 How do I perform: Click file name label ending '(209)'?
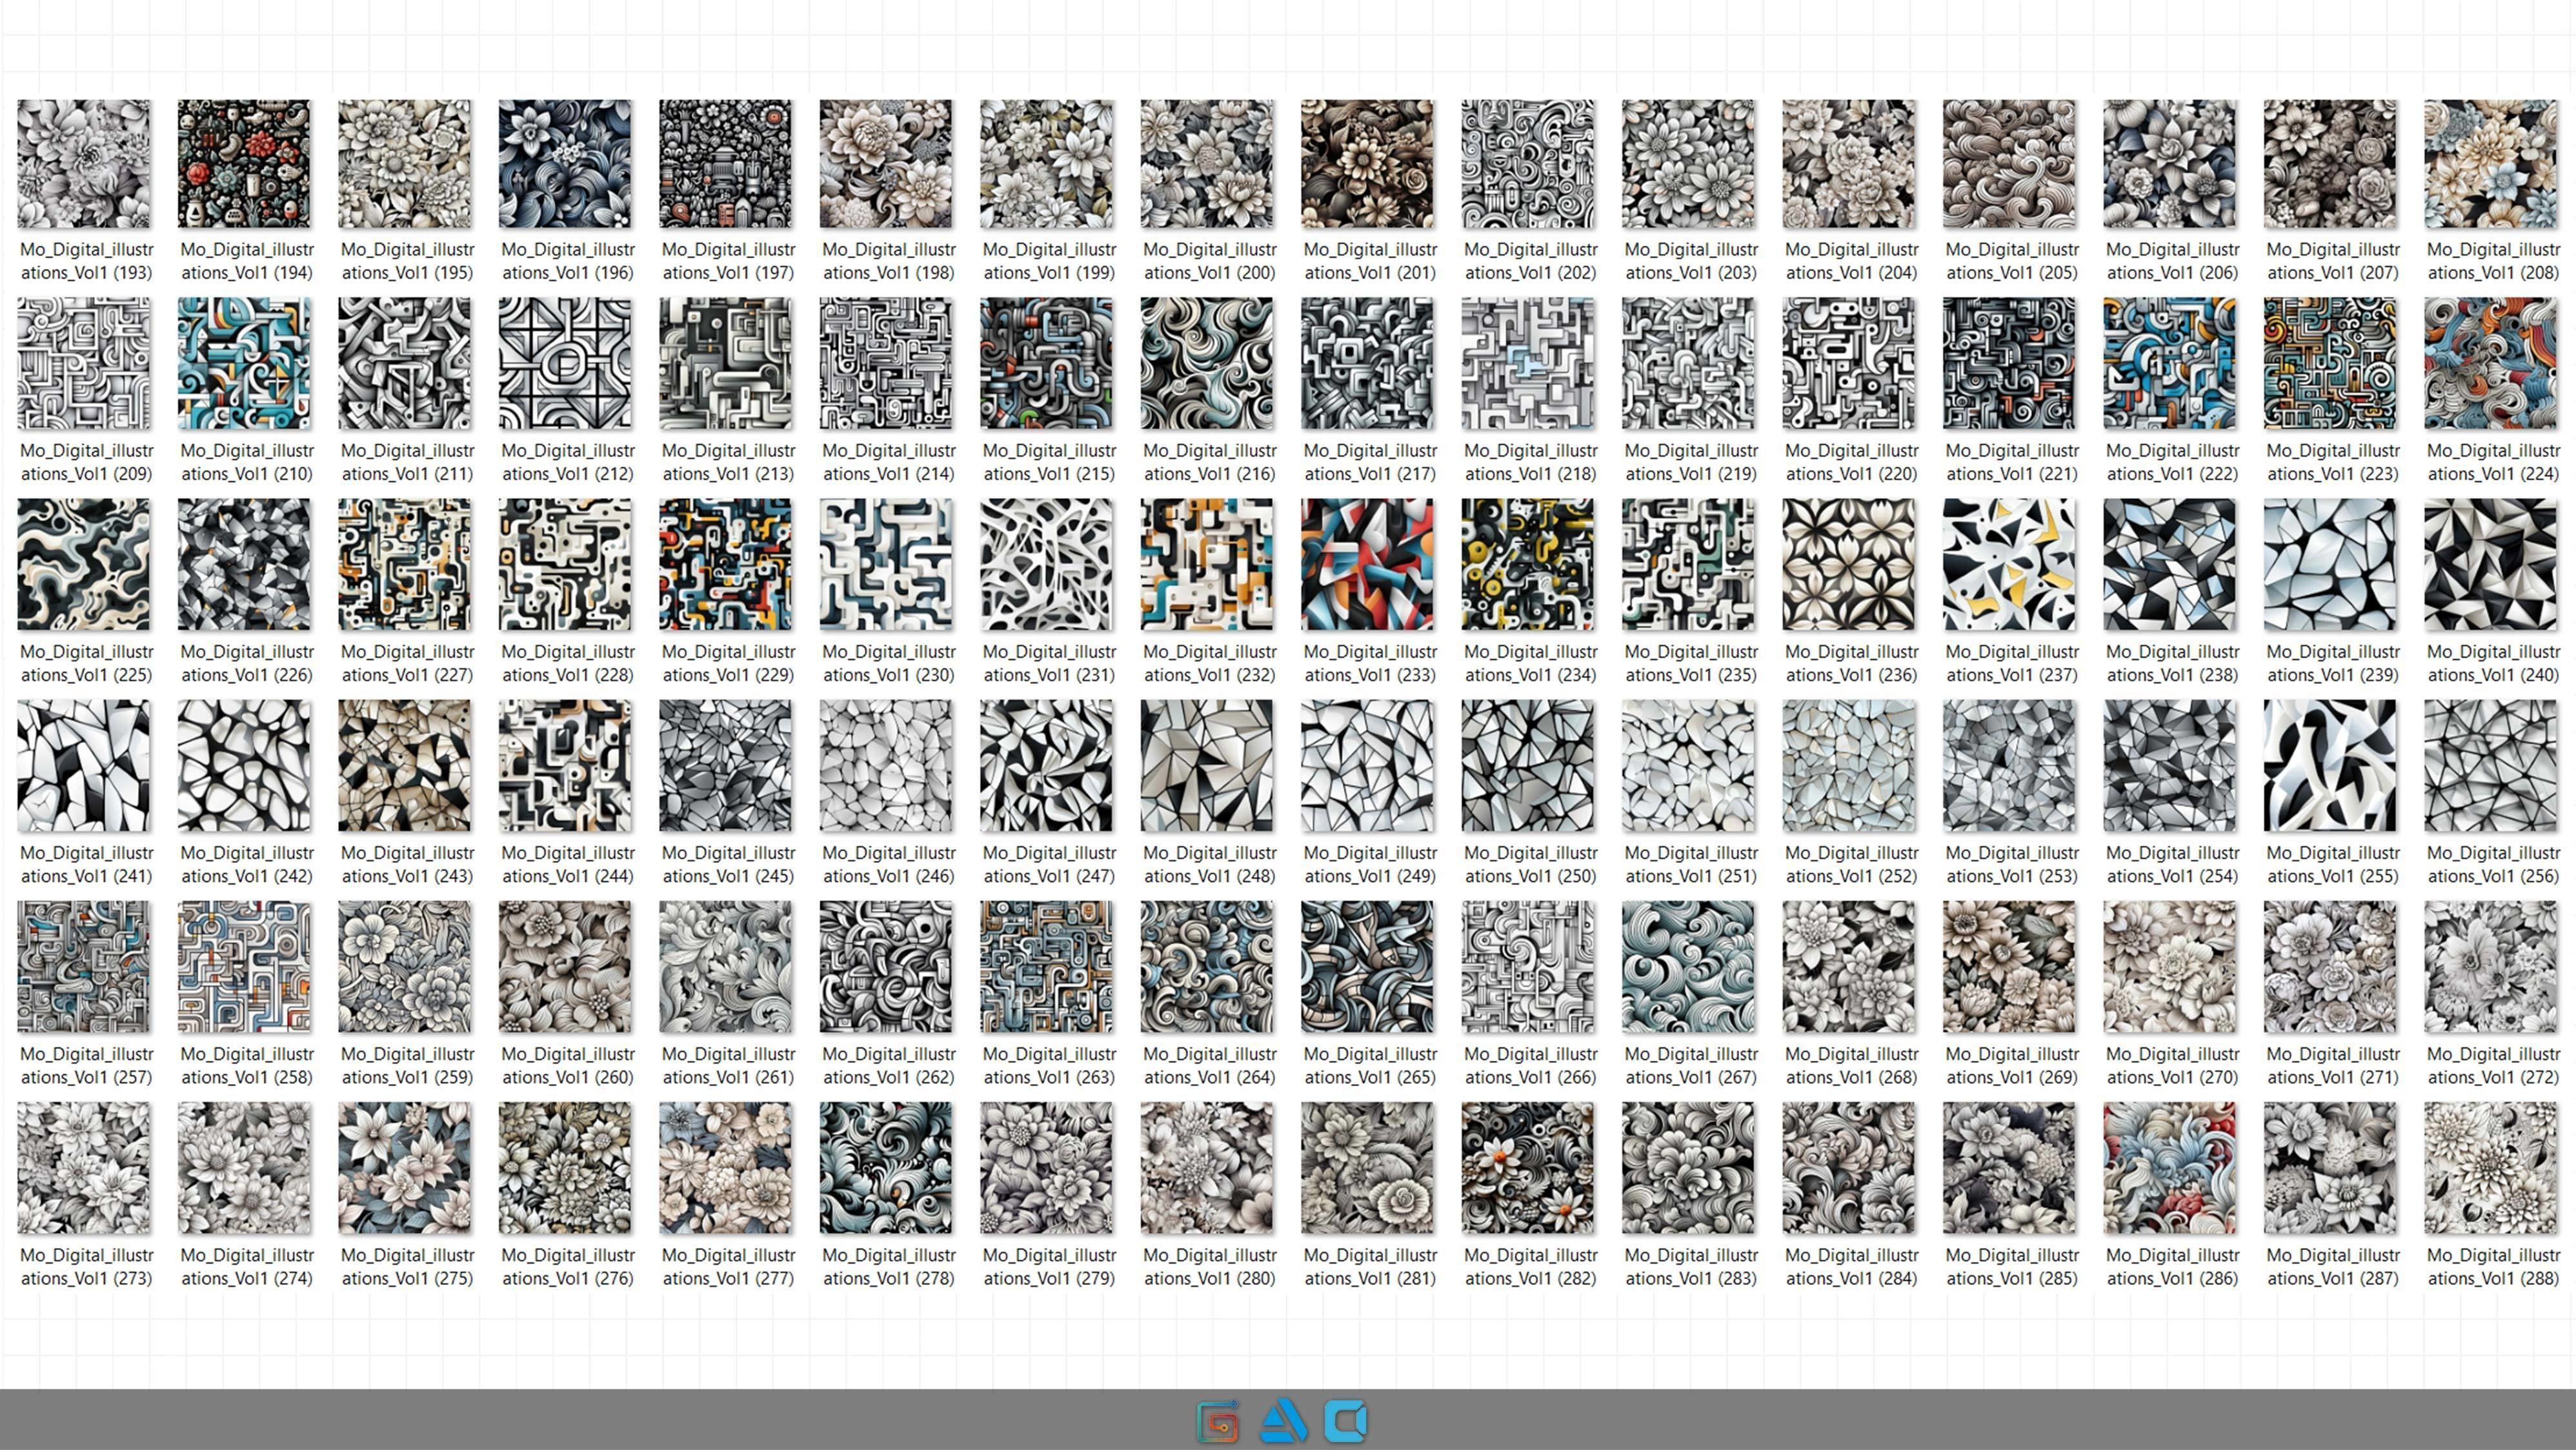pyautogui.click(x=87, y=462)
